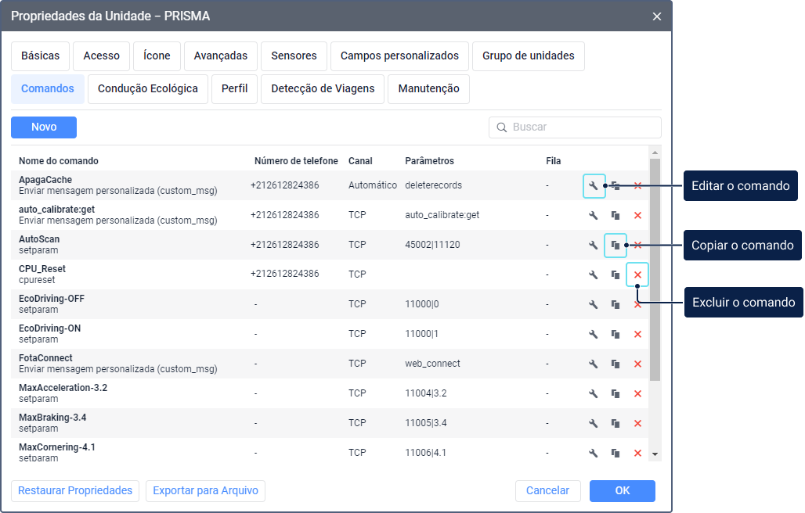This screenshot has width=805, height=513.
Task: Go to Detecção de Viagens tab
Action: (x=323, y=89)
